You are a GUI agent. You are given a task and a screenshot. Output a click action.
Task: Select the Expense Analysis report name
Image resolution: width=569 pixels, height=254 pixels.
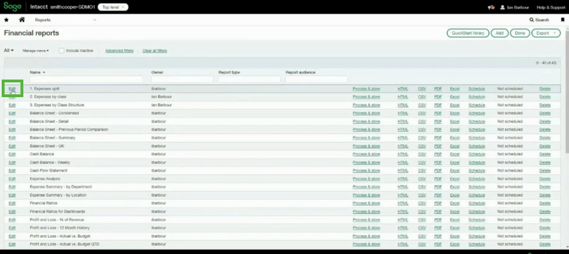45,178
